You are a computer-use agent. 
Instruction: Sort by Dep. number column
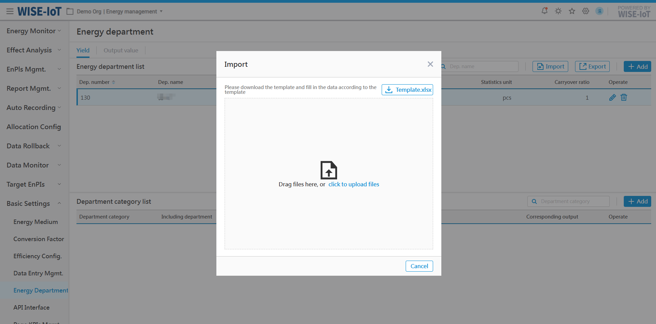coord(114,82)
